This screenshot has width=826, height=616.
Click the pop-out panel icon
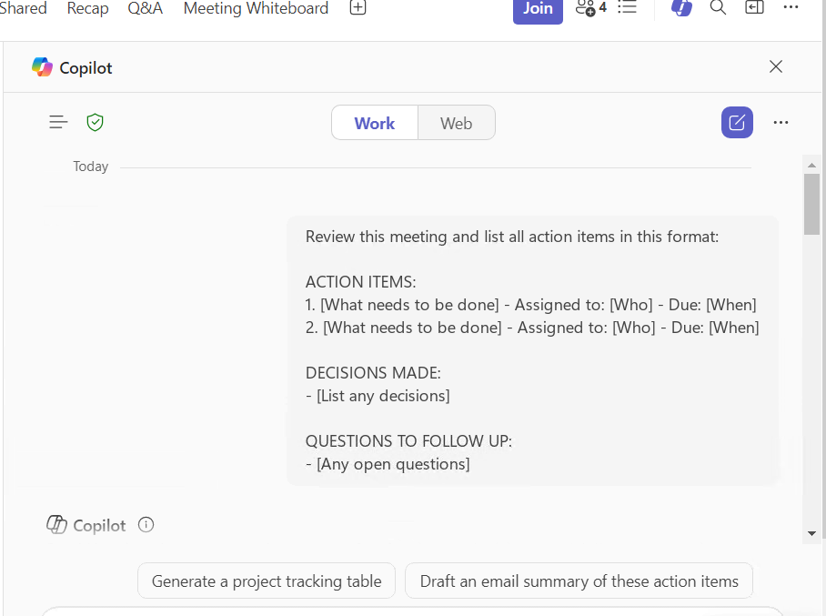pyautogui.click(x=754, y=7)
